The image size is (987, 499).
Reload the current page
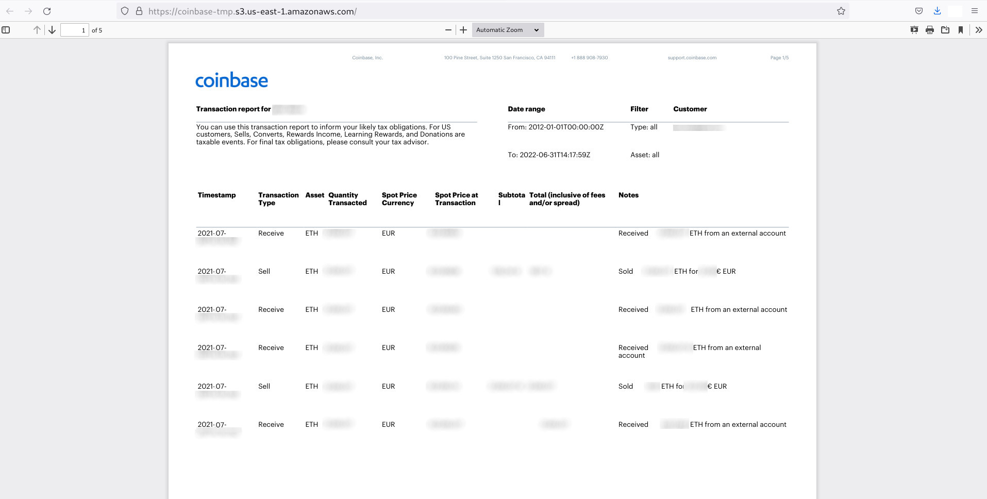47,11
